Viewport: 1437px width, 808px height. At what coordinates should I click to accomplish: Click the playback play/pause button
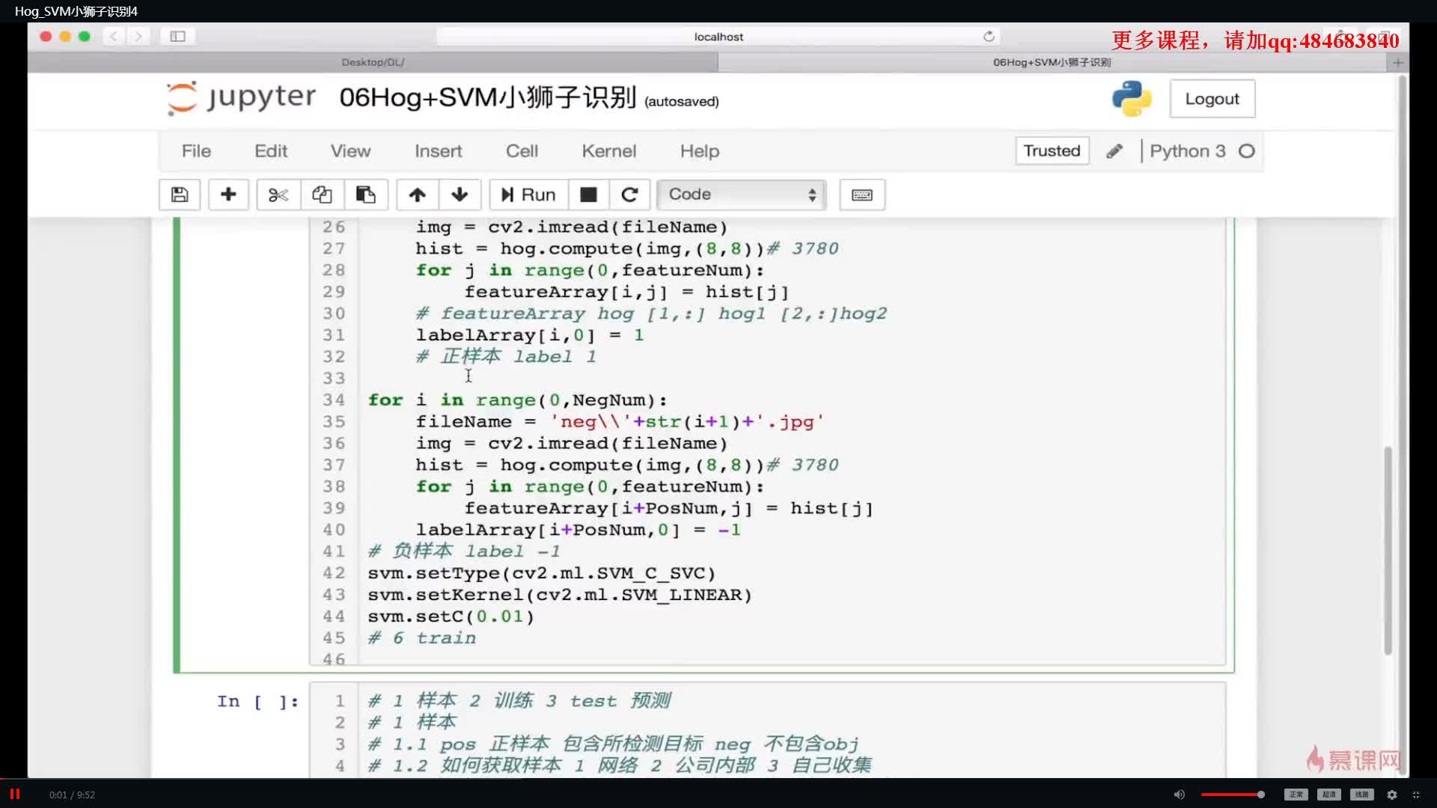tap(16, 795)
